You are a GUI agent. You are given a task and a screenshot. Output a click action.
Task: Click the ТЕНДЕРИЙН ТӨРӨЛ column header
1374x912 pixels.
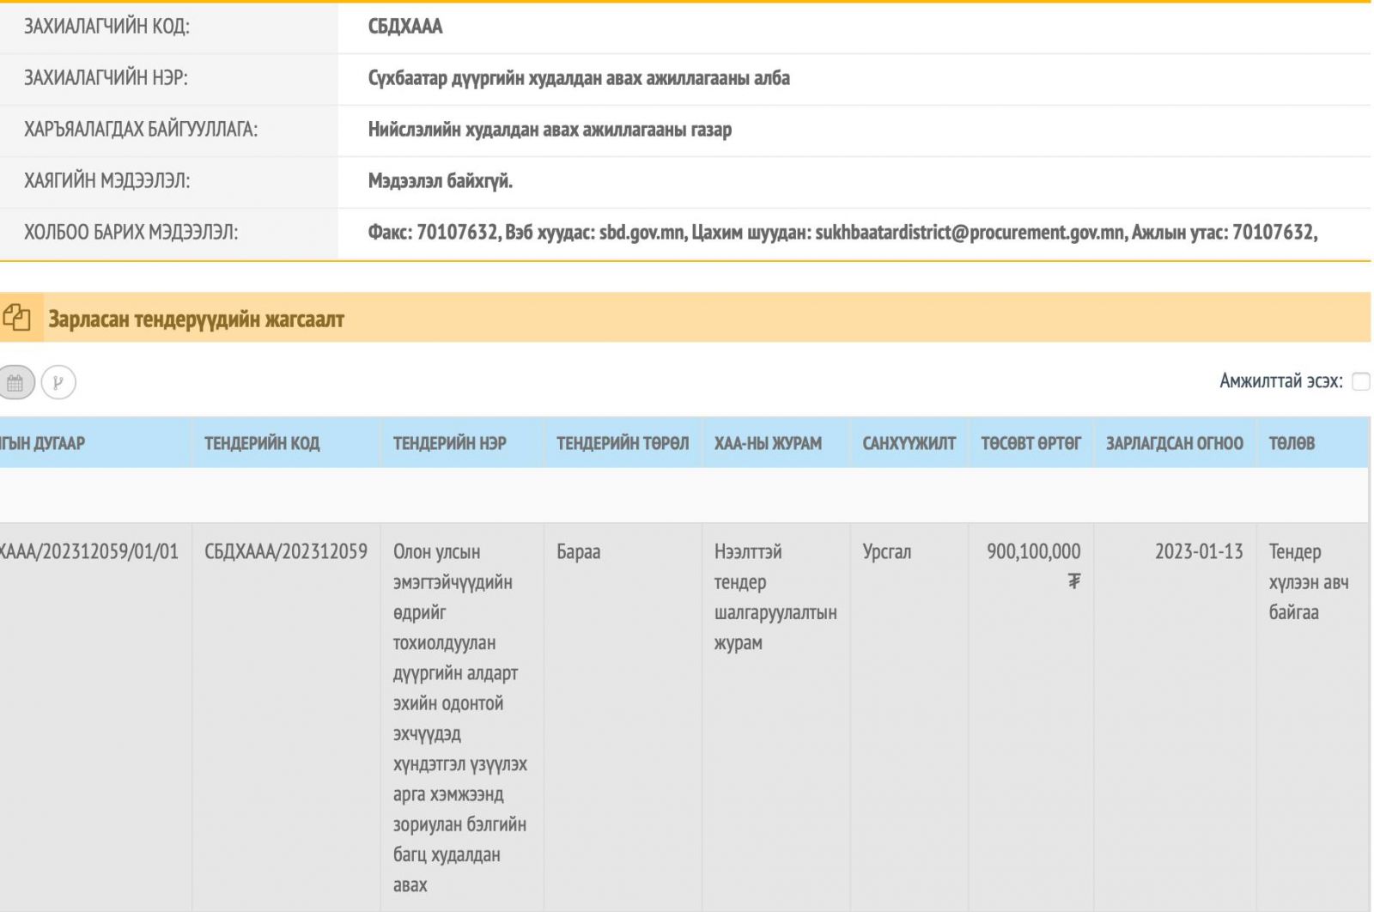[623, 443]
